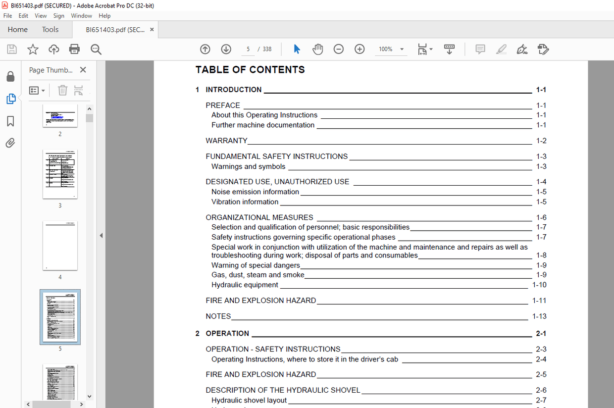
Task: Open the View menu
Action: [x=41, y=16]
